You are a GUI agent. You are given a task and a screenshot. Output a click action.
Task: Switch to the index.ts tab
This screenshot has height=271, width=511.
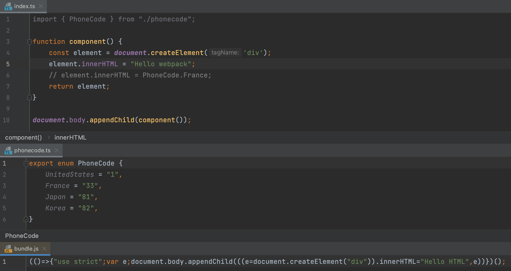tap(25, 6)
